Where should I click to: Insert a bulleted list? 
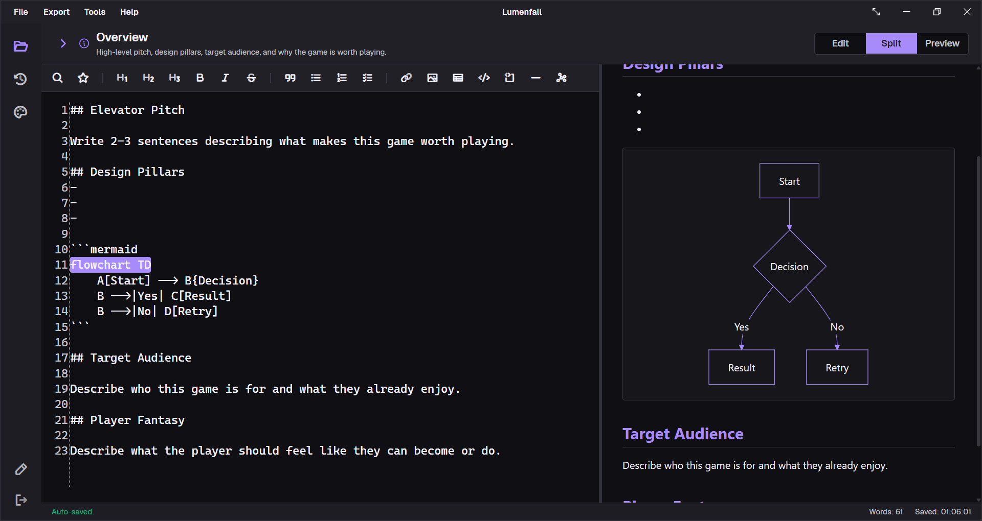(316, 78)
